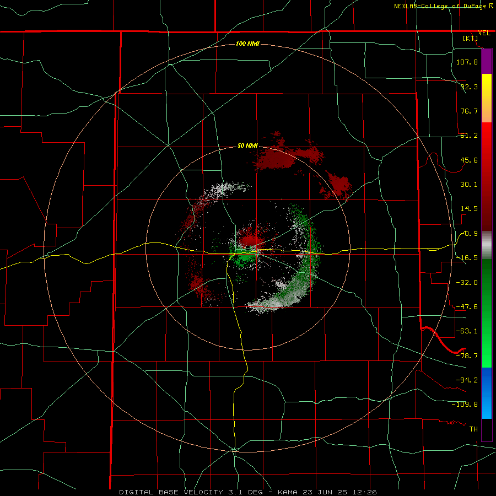Click the 100 NMI range ring label
The image size is (496, 496).
pos(247,44)
